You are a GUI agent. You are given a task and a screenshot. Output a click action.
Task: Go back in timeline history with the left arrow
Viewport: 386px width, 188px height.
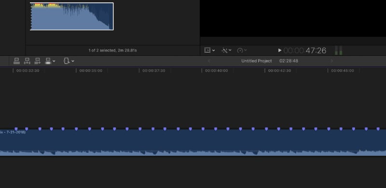tap(209, 61)
